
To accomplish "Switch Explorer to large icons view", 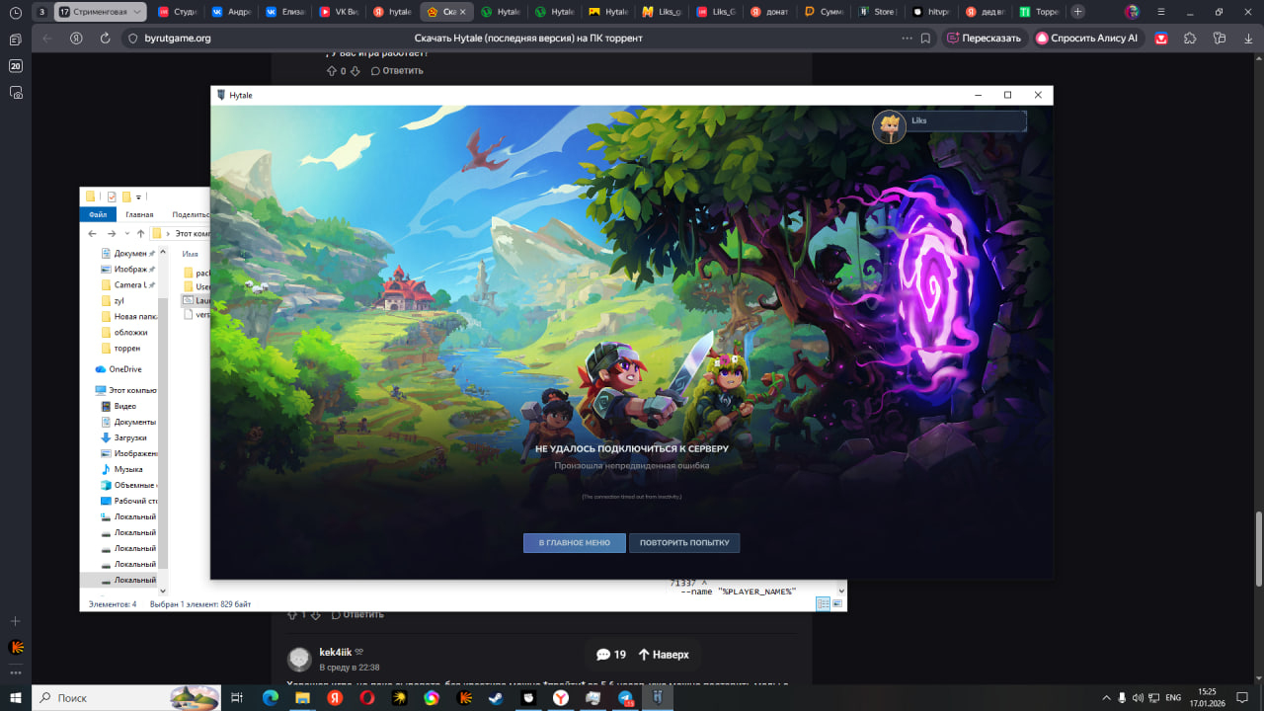I will coord(837,603).
